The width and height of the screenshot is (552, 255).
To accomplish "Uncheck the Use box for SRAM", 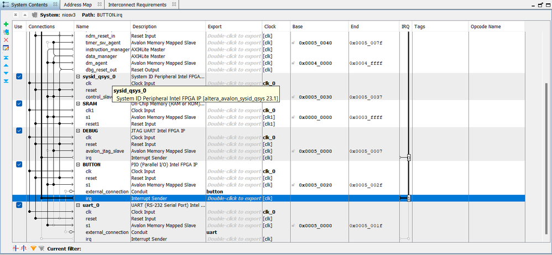I will tap(19, 103).
